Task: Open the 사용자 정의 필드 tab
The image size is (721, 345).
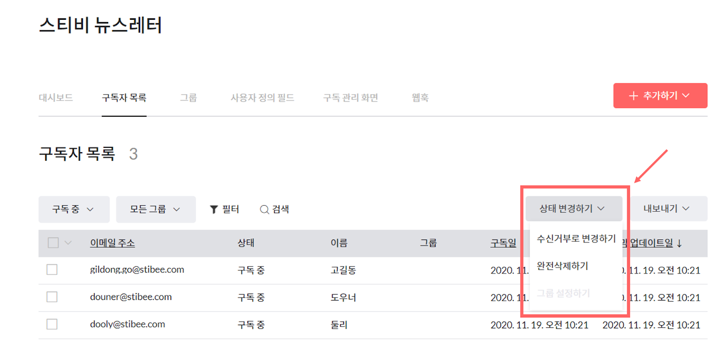Action: (262, 98)
